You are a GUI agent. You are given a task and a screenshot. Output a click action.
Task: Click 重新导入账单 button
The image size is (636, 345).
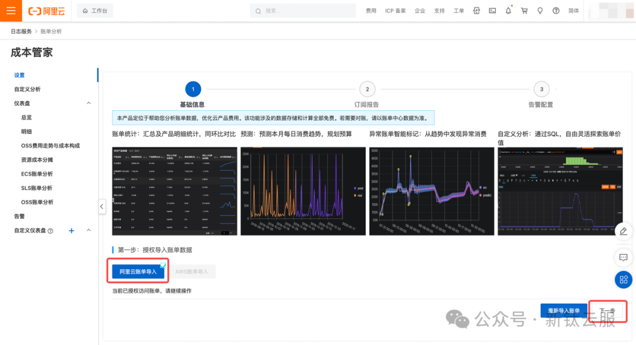[x=564, y=310]
